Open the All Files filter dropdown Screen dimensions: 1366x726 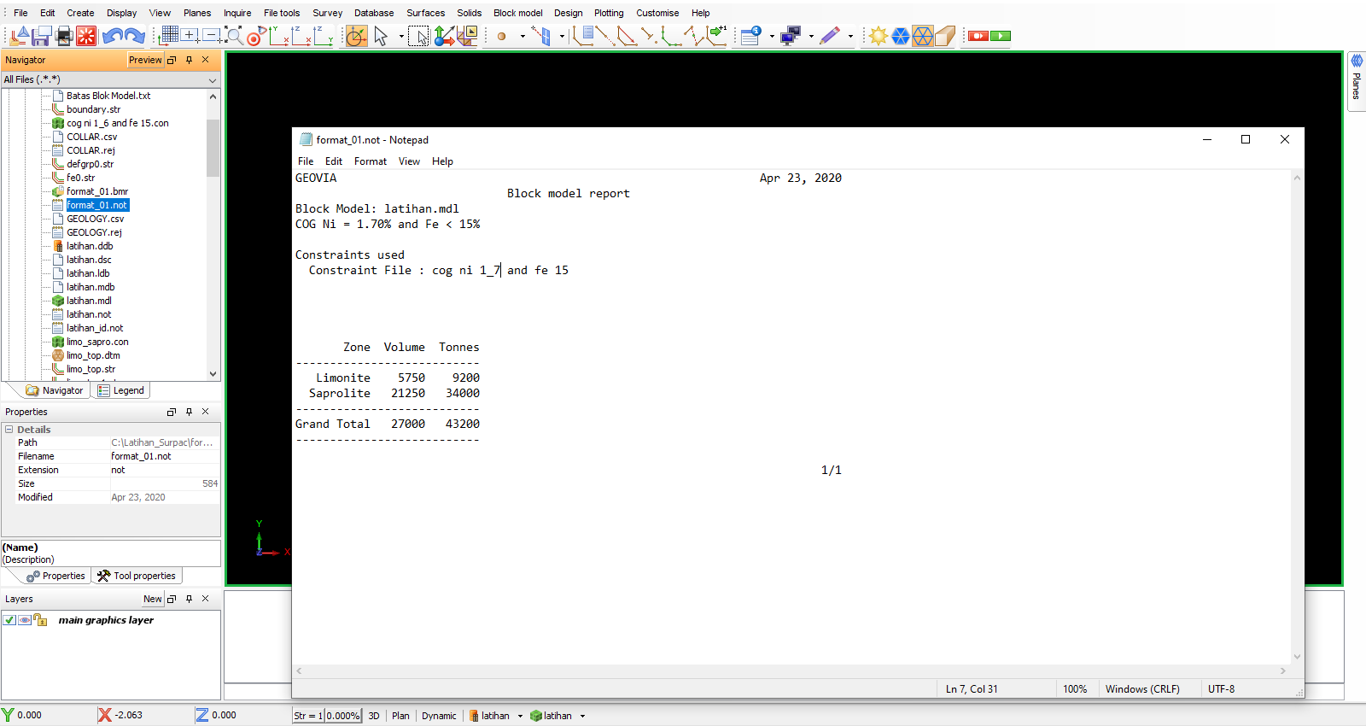[x=212, y=80]
